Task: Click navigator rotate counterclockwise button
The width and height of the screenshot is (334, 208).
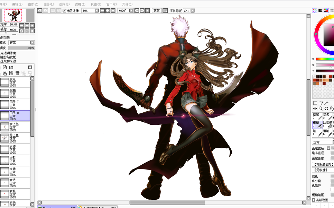Action: (x=21, y=31)
